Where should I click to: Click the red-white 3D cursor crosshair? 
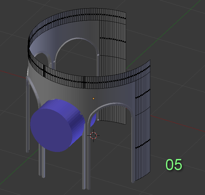[93, 136]
